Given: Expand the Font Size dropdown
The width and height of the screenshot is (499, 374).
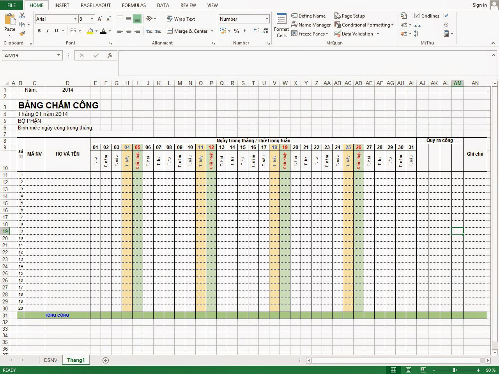Looking at the screenshot, I should (92, 19).
